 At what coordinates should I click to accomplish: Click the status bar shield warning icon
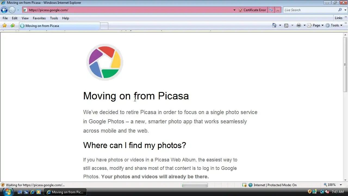tap(3, 185)
